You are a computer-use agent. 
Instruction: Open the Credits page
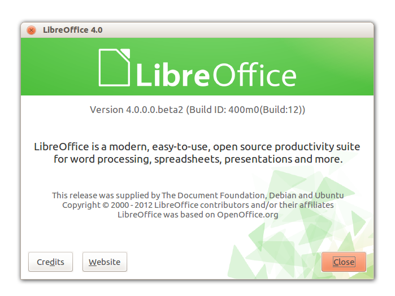coord(51,262)
